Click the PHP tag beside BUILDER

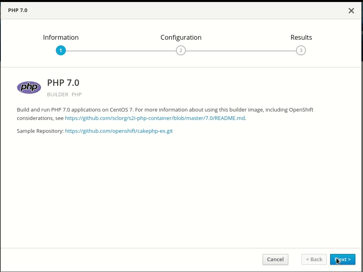coord(77,95)
